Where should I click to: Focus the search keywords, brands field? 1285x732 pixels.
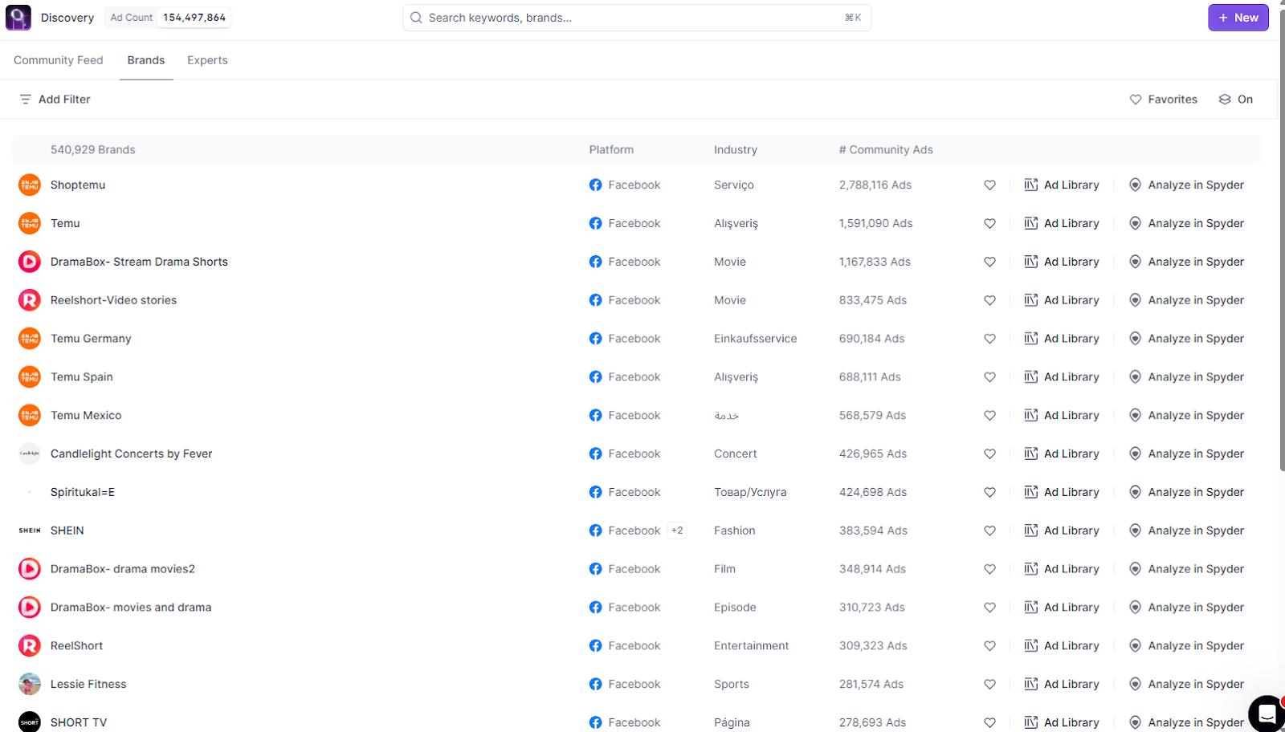pyautogui.click(x=637, y=18)
